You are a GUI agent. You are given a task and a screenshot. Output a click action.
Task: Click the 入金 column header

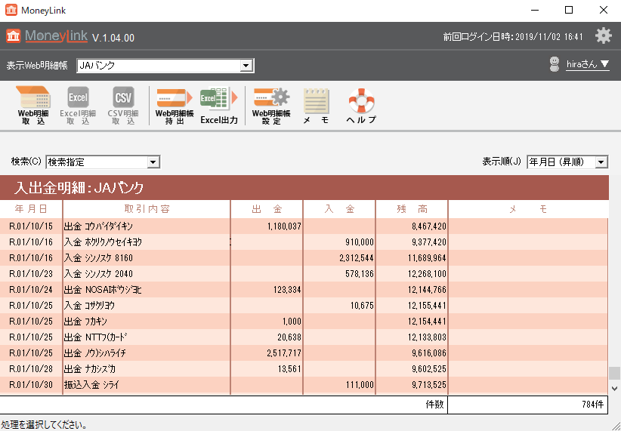pyautogui.click(x=339, y=209)
